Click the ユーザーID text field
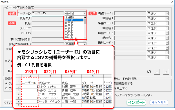The width and height of the screenshot is (175, 110). click(x=48, y=13)
